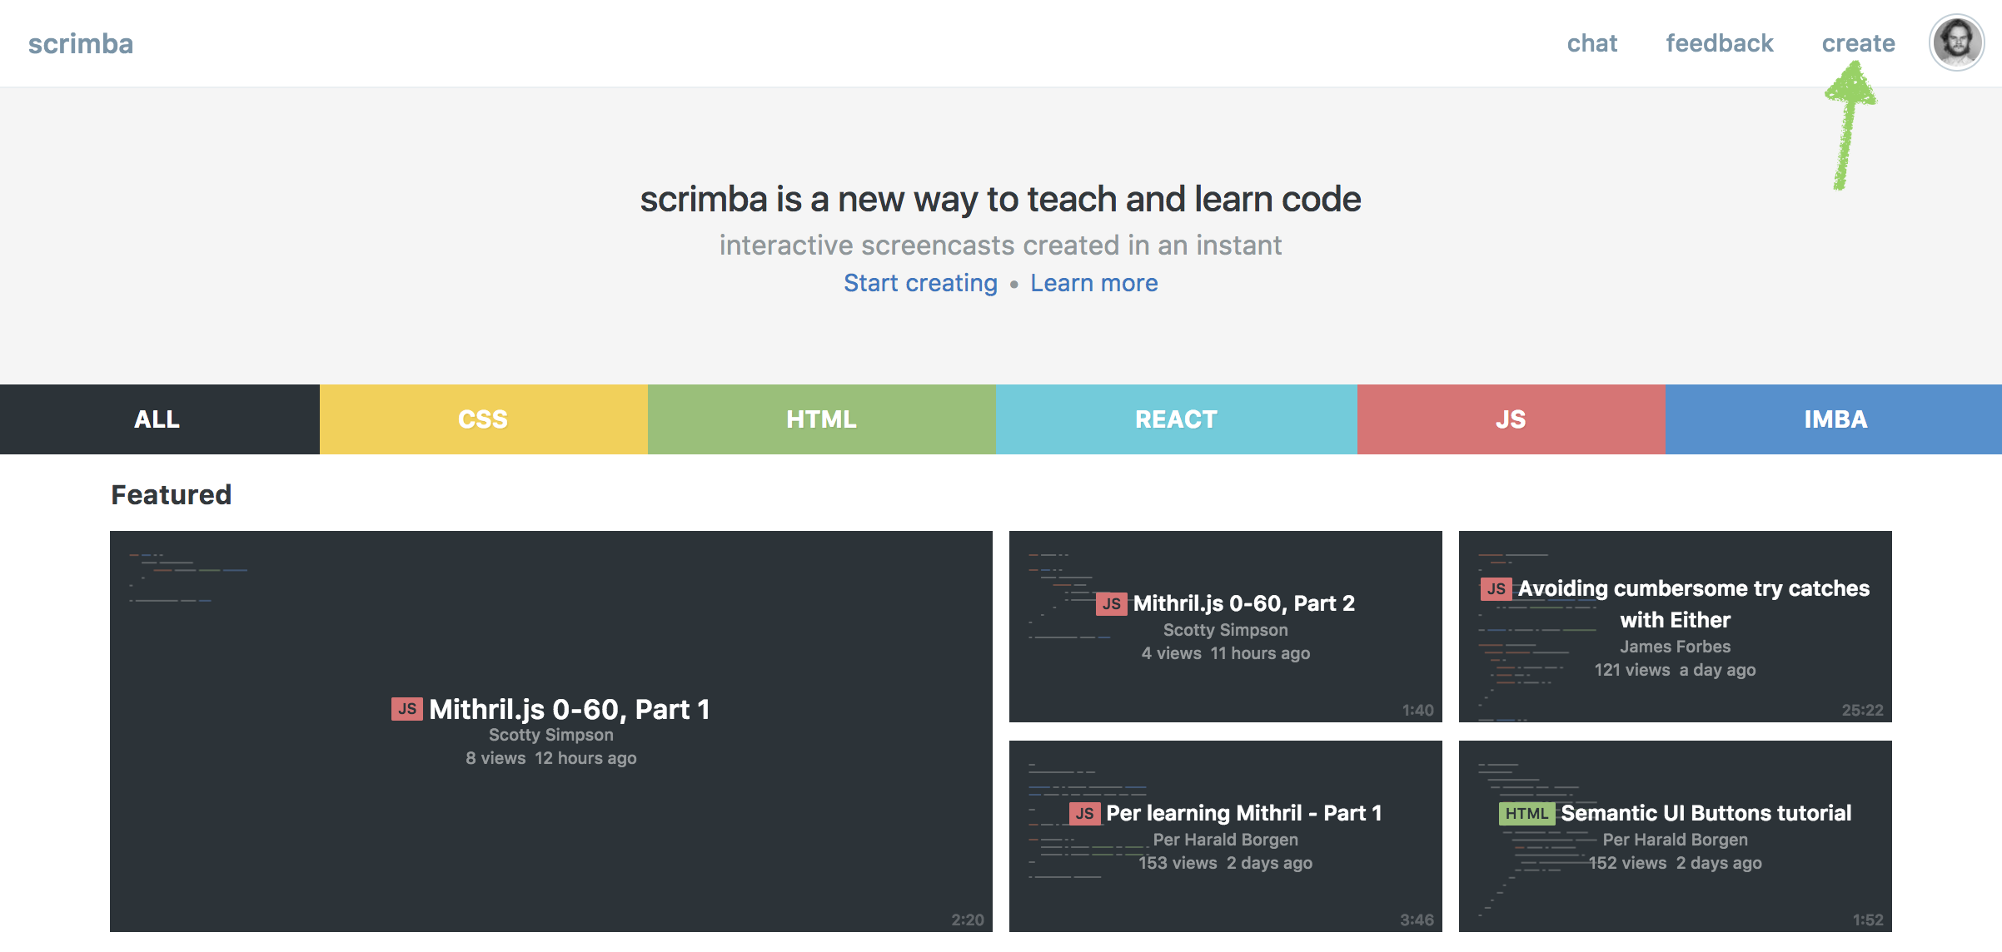Click the scrimba logo
The image size is (2002, 952).
81,43
